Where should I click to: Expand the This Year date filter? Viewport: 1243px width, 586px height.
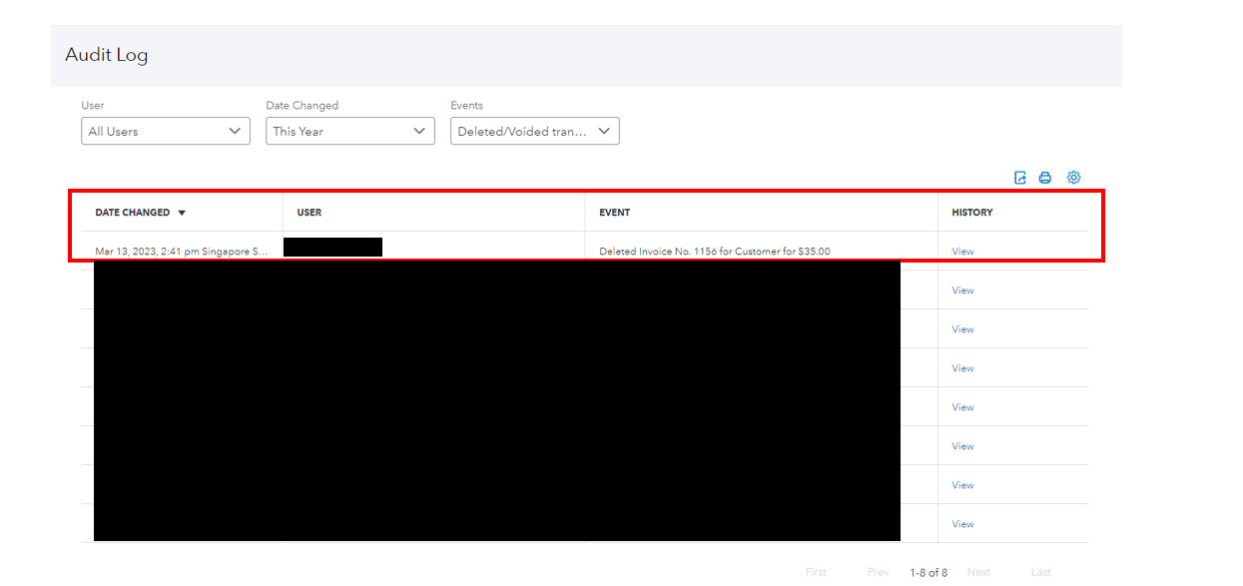click(350, 131)
